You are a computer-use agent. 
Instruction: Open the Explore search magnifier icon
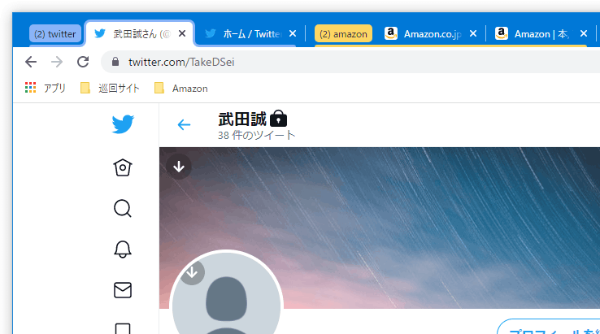tap(123, 209)
